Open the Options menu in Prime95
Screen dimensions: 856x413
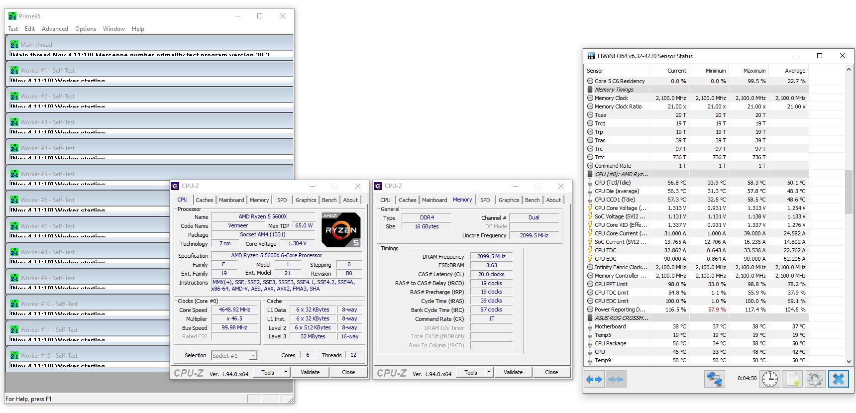[86, 29]
